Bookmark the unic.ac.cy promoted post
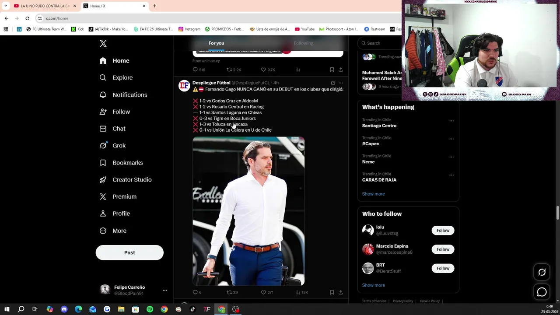Viewport: 560px width, 315px height. click(x=332, y=70)
